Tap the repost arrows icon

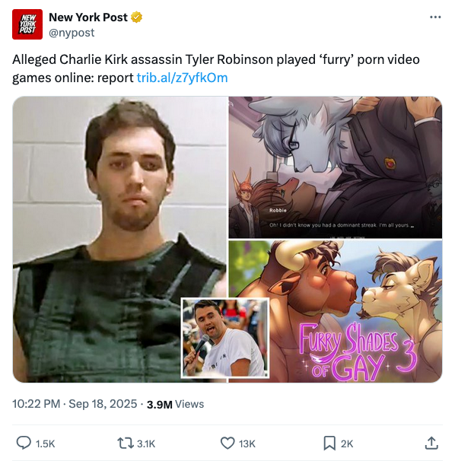coord(126,443)
